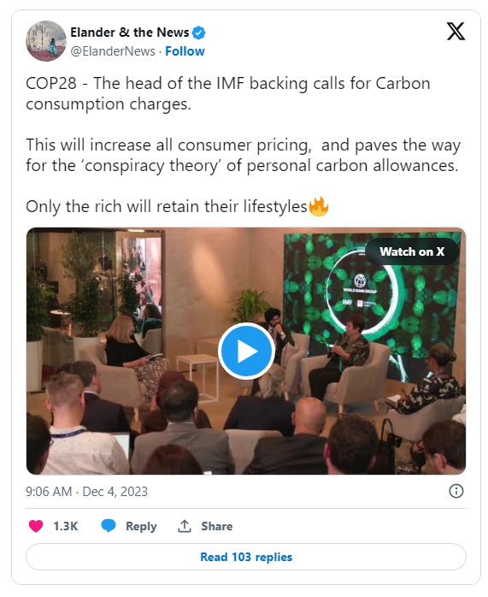
Task: Click the Reply label
Action: 141,526
